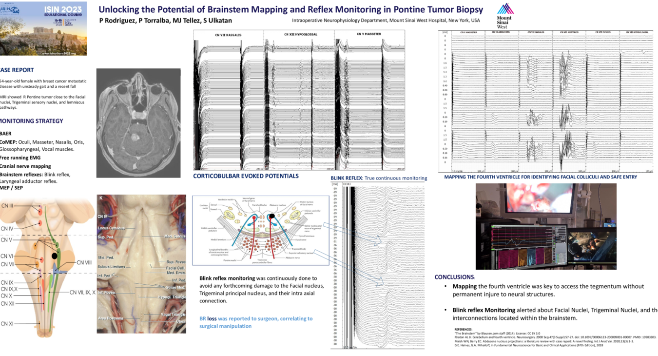Click 'Striae Med.' label in anatomical photo

(175, 287)
